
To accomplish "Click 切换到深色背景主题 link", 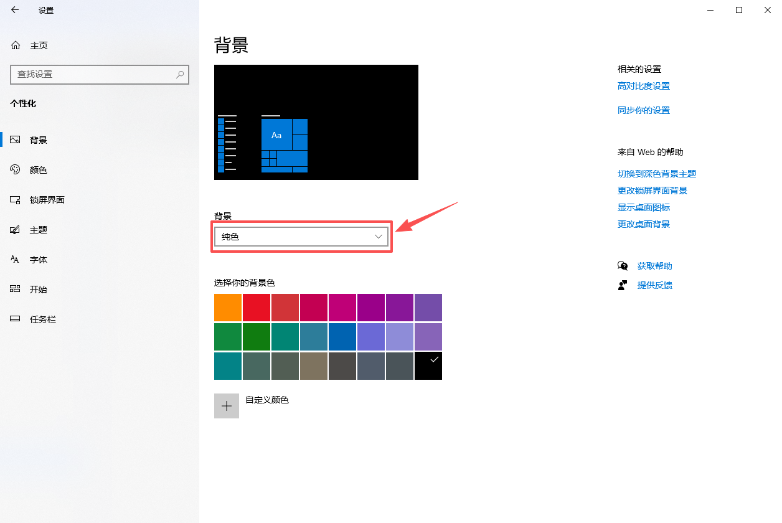I will coord(657,174).
